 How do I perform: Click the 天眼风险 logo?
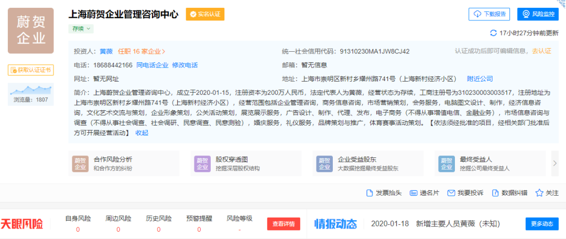21,223
